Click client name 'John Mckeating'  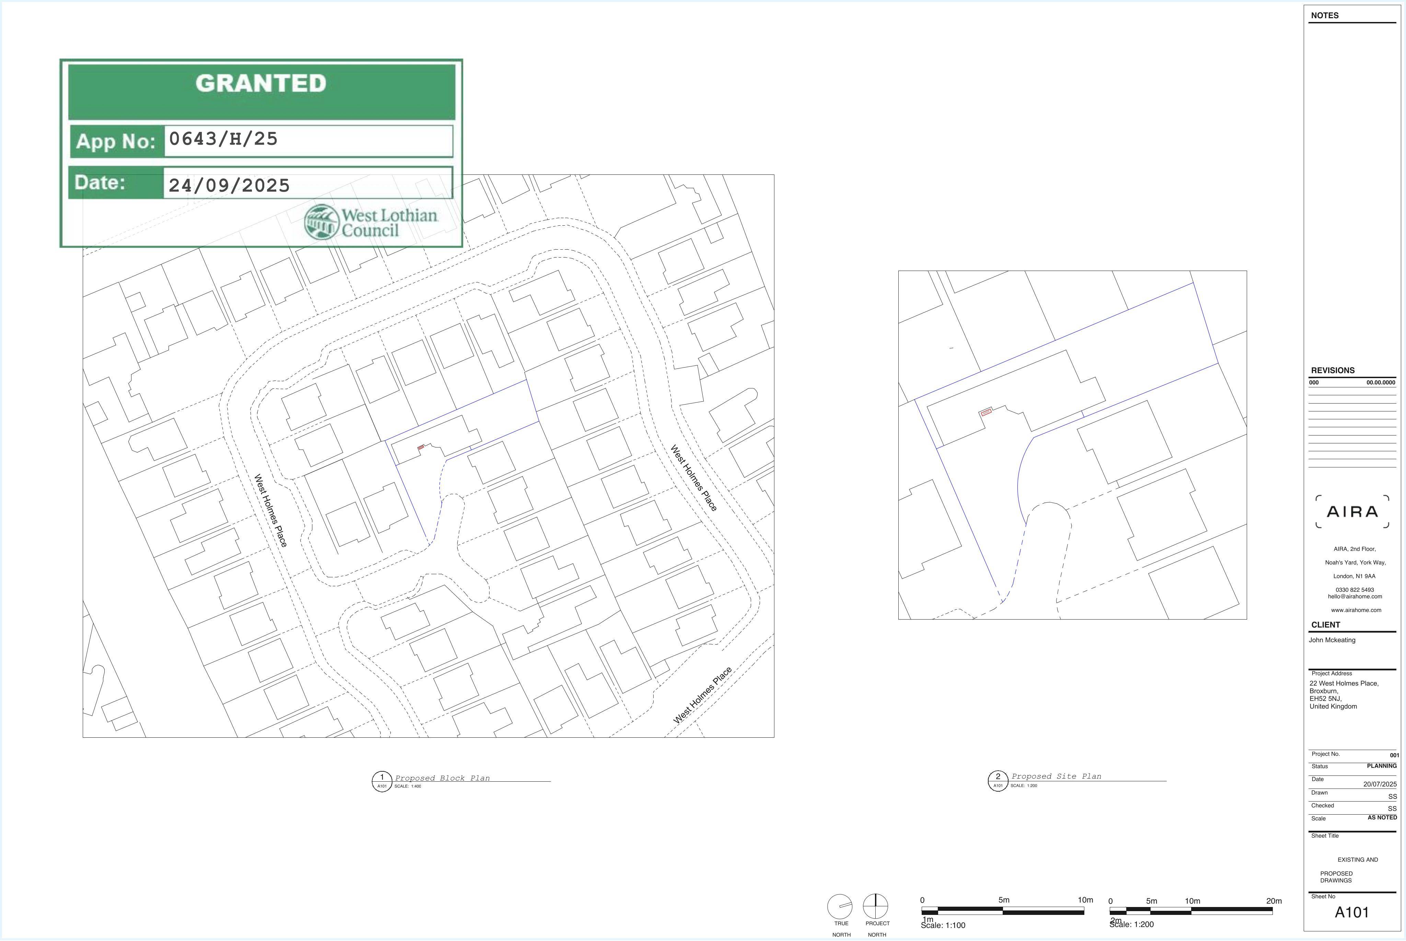click(x=1332, y=640)
